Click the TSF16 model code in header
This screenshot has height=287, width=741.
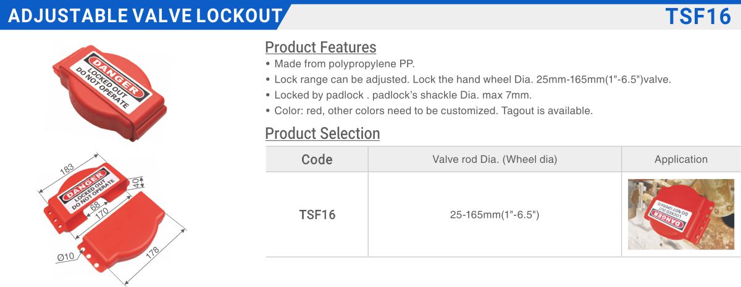[698, 16]
